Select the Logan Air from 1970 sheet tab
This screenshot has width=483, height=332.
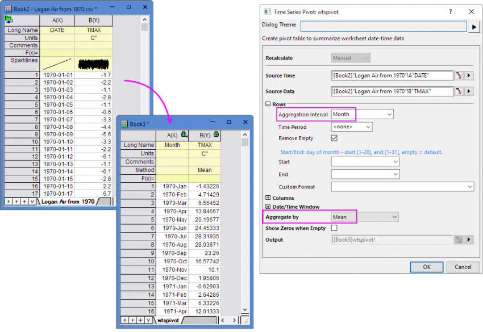(68, 201)
